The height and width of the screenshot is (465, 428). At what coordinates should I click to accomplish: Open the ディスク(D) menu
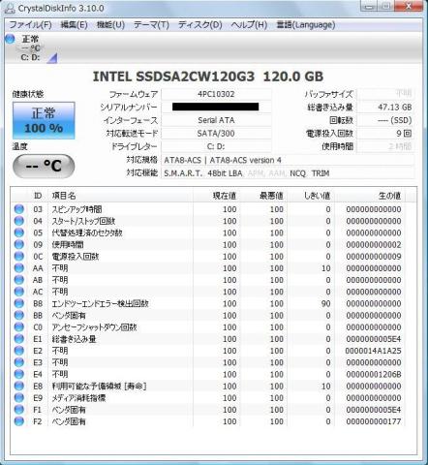[x=200, y=25]
